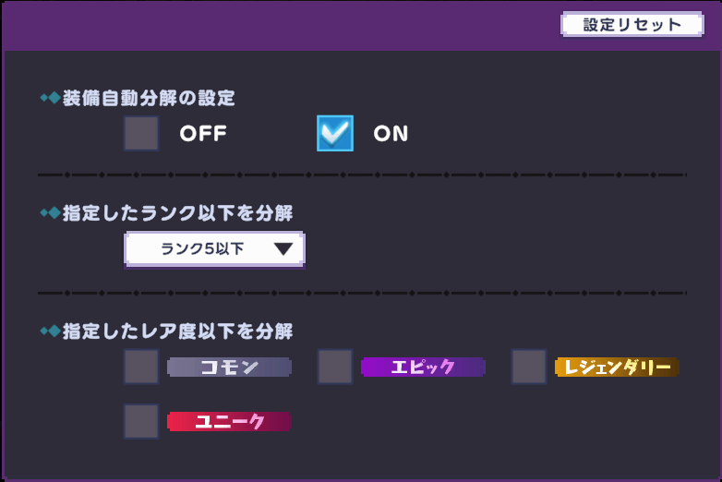Enable the エピック rarity checkbox
The image size is (722, 482).
335,367
